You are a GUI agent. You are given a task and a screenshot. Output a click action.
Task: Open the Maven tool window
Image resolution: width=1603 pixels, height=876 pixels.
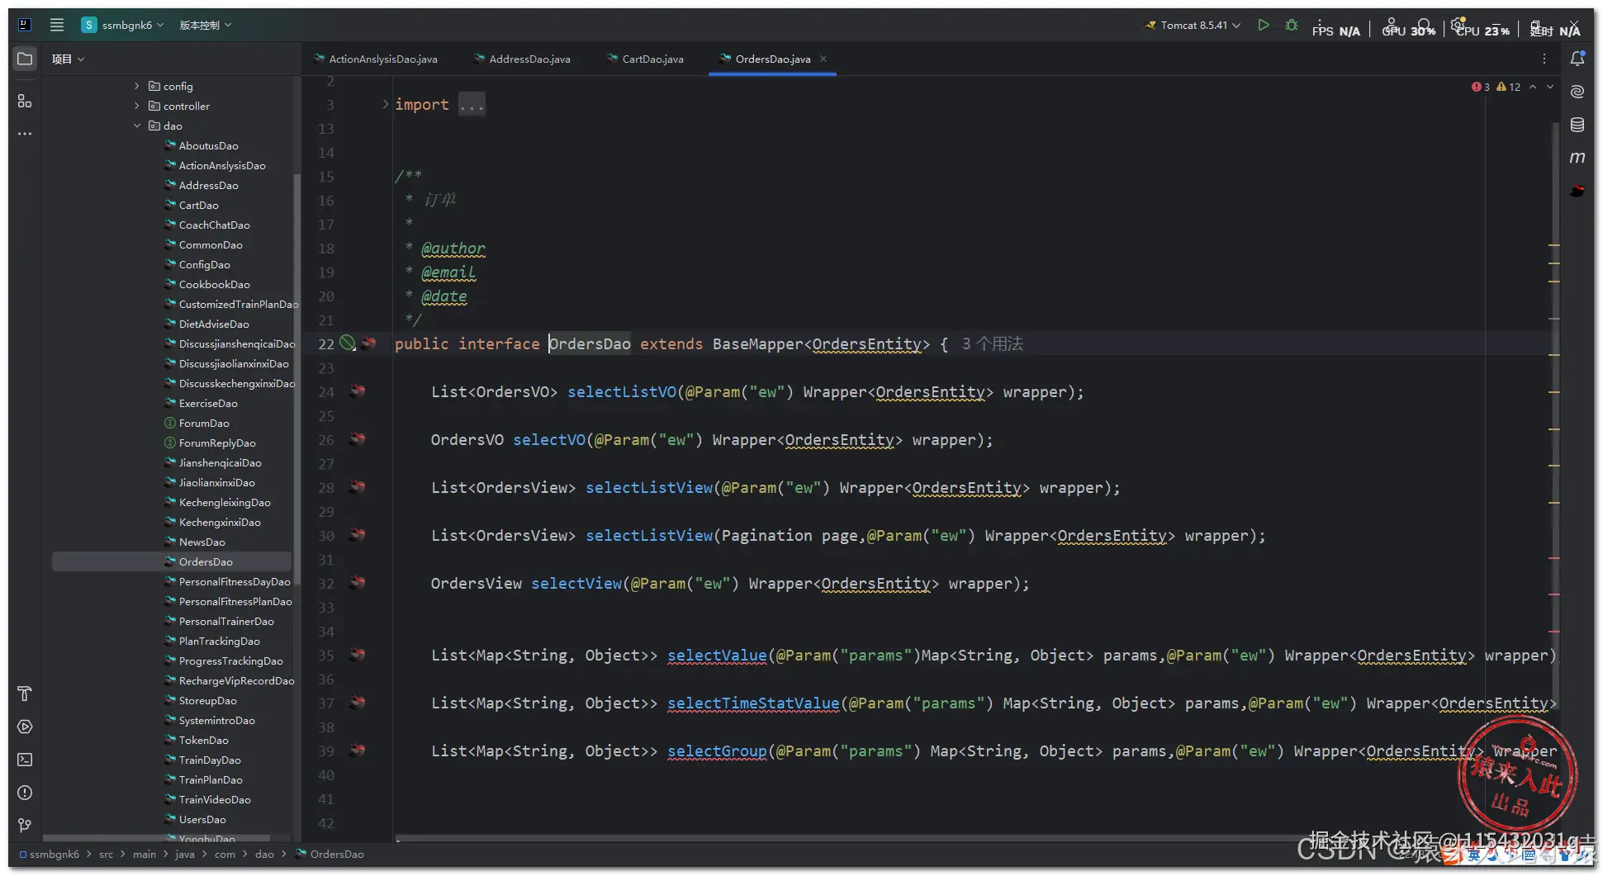1577,158
